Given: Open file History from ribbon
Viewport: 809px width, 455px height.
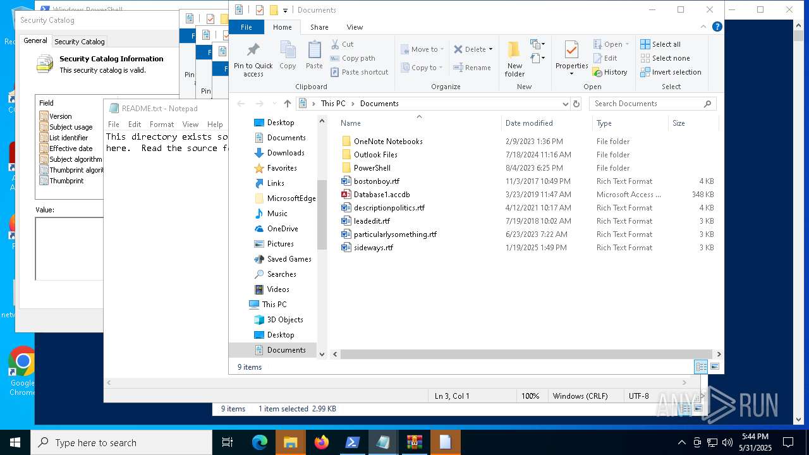Looking at the screenshot, I should click(610, 72).
